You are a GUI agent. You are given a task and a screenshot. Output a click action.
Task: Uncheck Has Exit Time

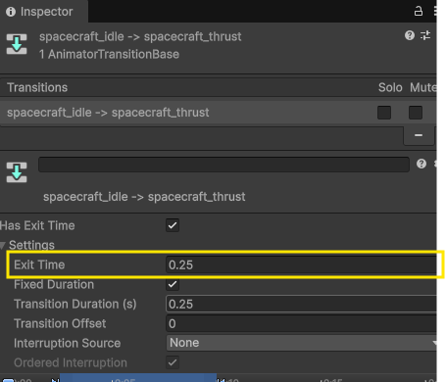click(173, 225)
